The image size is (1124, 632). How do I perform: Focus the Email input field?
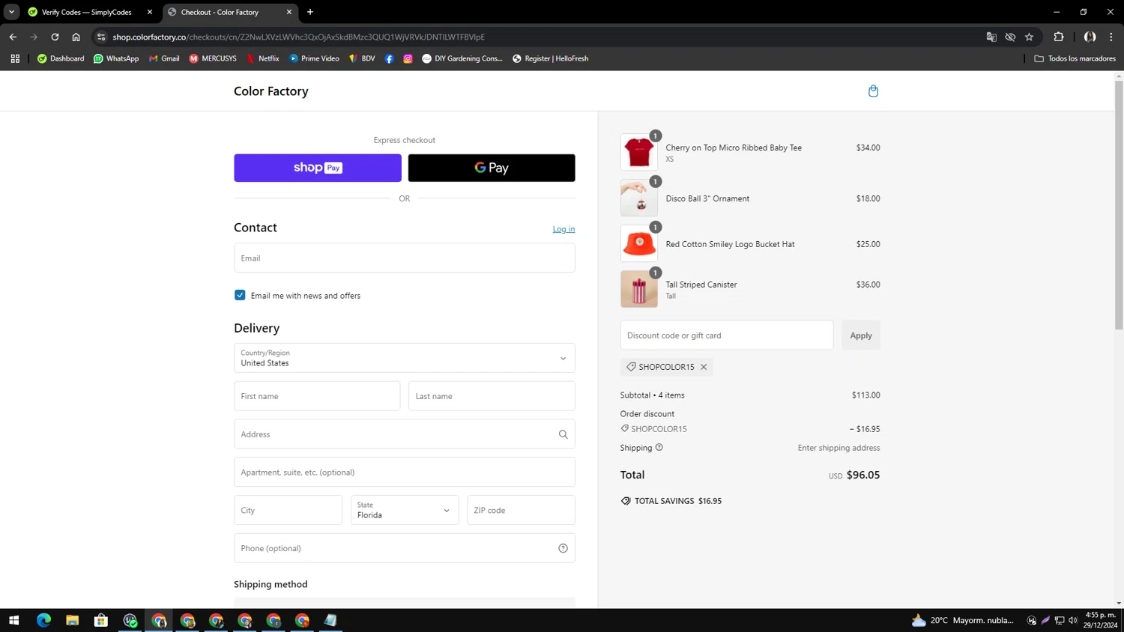405,258
